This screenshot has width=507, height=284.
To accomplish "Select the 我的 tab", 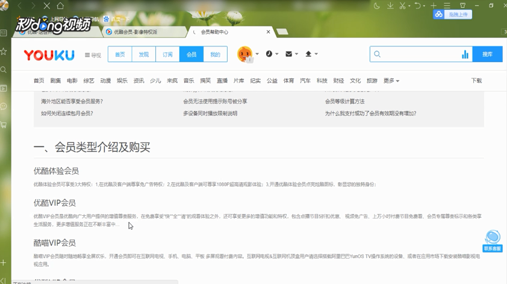I will pos(215,54).
